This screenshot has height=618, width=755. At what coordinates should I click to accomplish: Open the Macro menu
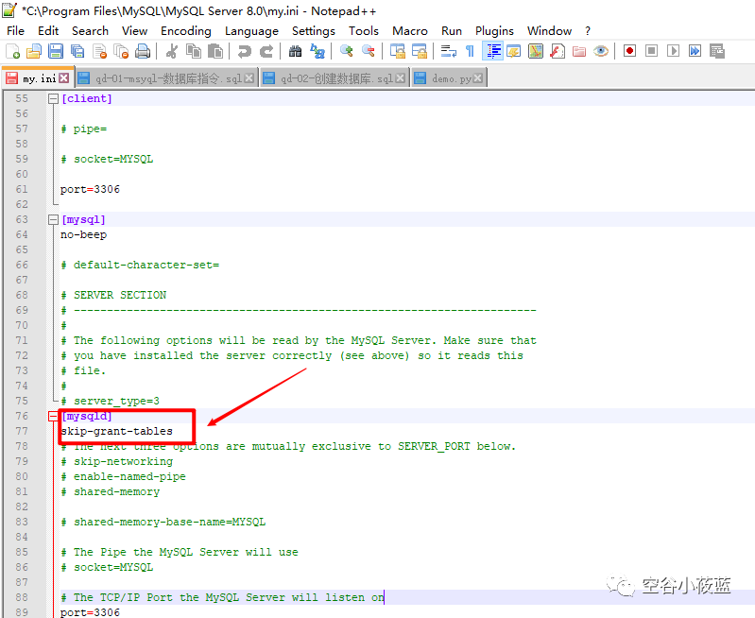[410, 31]
